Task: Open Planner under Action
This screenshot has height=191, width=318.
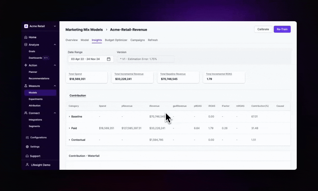Action: [33, 72]
